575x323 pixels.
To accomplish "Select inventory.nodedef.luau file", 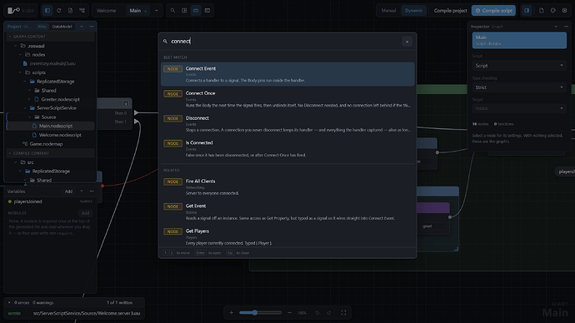I will click(x=52, y=63).
